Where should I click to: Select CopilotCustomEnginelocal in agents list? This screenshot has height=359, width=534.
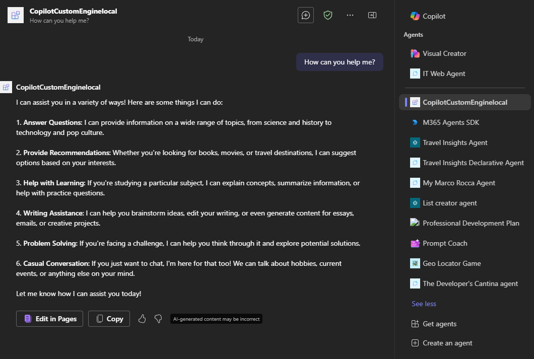click(464, 102)
